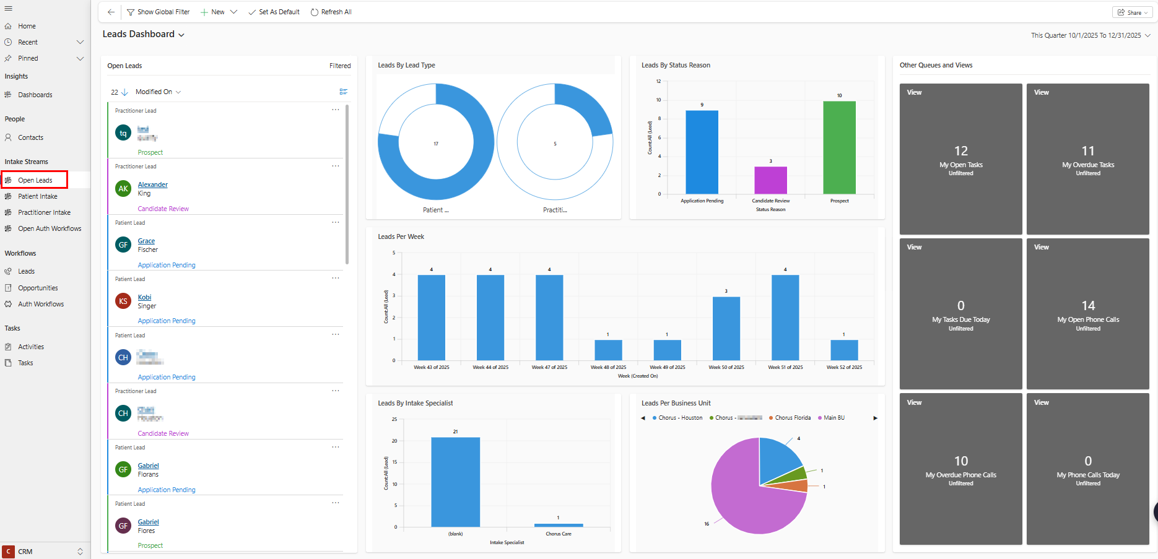1158x559 pixels.
Task: Open the Grace lead record link
Action: [146, 241]
